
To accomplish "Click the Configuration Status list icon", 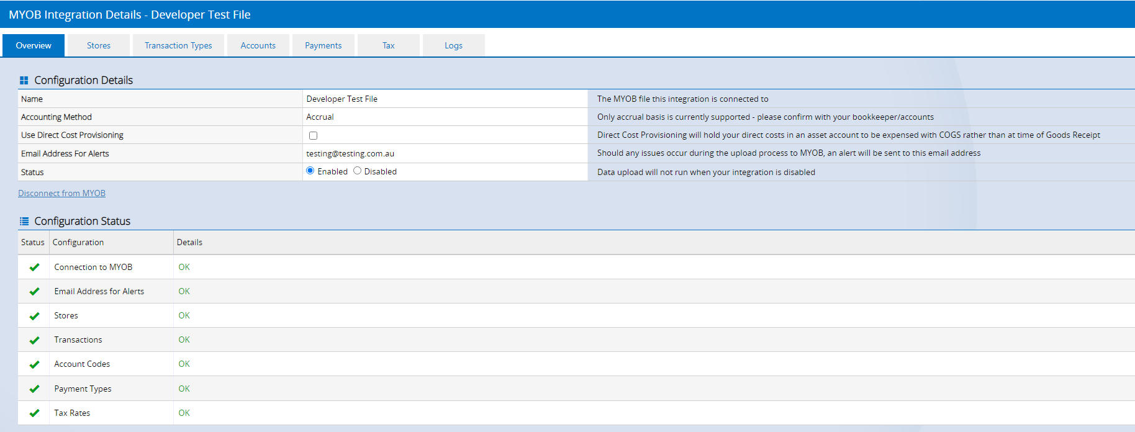I will click(24, 221).
